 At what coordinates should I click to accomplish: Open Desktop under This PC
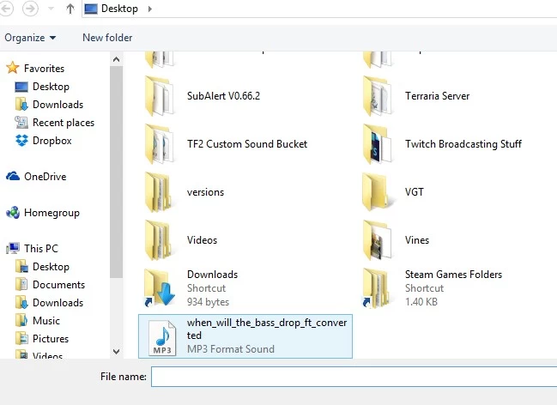coord(51,267)
